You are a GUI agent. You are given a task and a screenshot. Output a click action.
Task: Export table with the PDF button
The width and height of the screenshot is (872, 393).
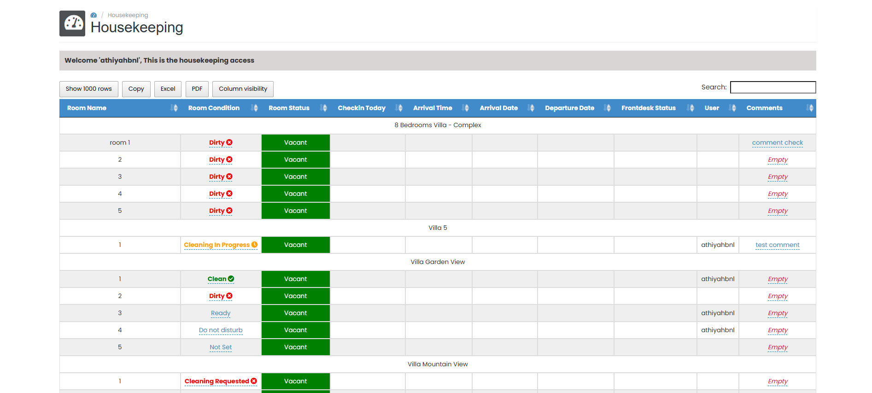click(197, 89)
